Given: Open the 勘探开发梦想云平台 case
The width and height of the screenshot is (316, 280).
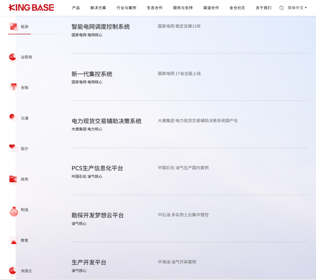Looking at the screenshot, I should pyautogui.click(x=97, y=215).
